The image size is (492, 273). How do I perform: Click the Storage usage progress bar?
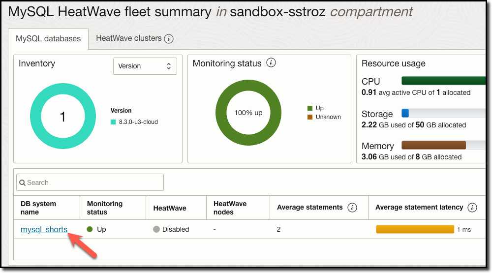(x=444, y=113)
